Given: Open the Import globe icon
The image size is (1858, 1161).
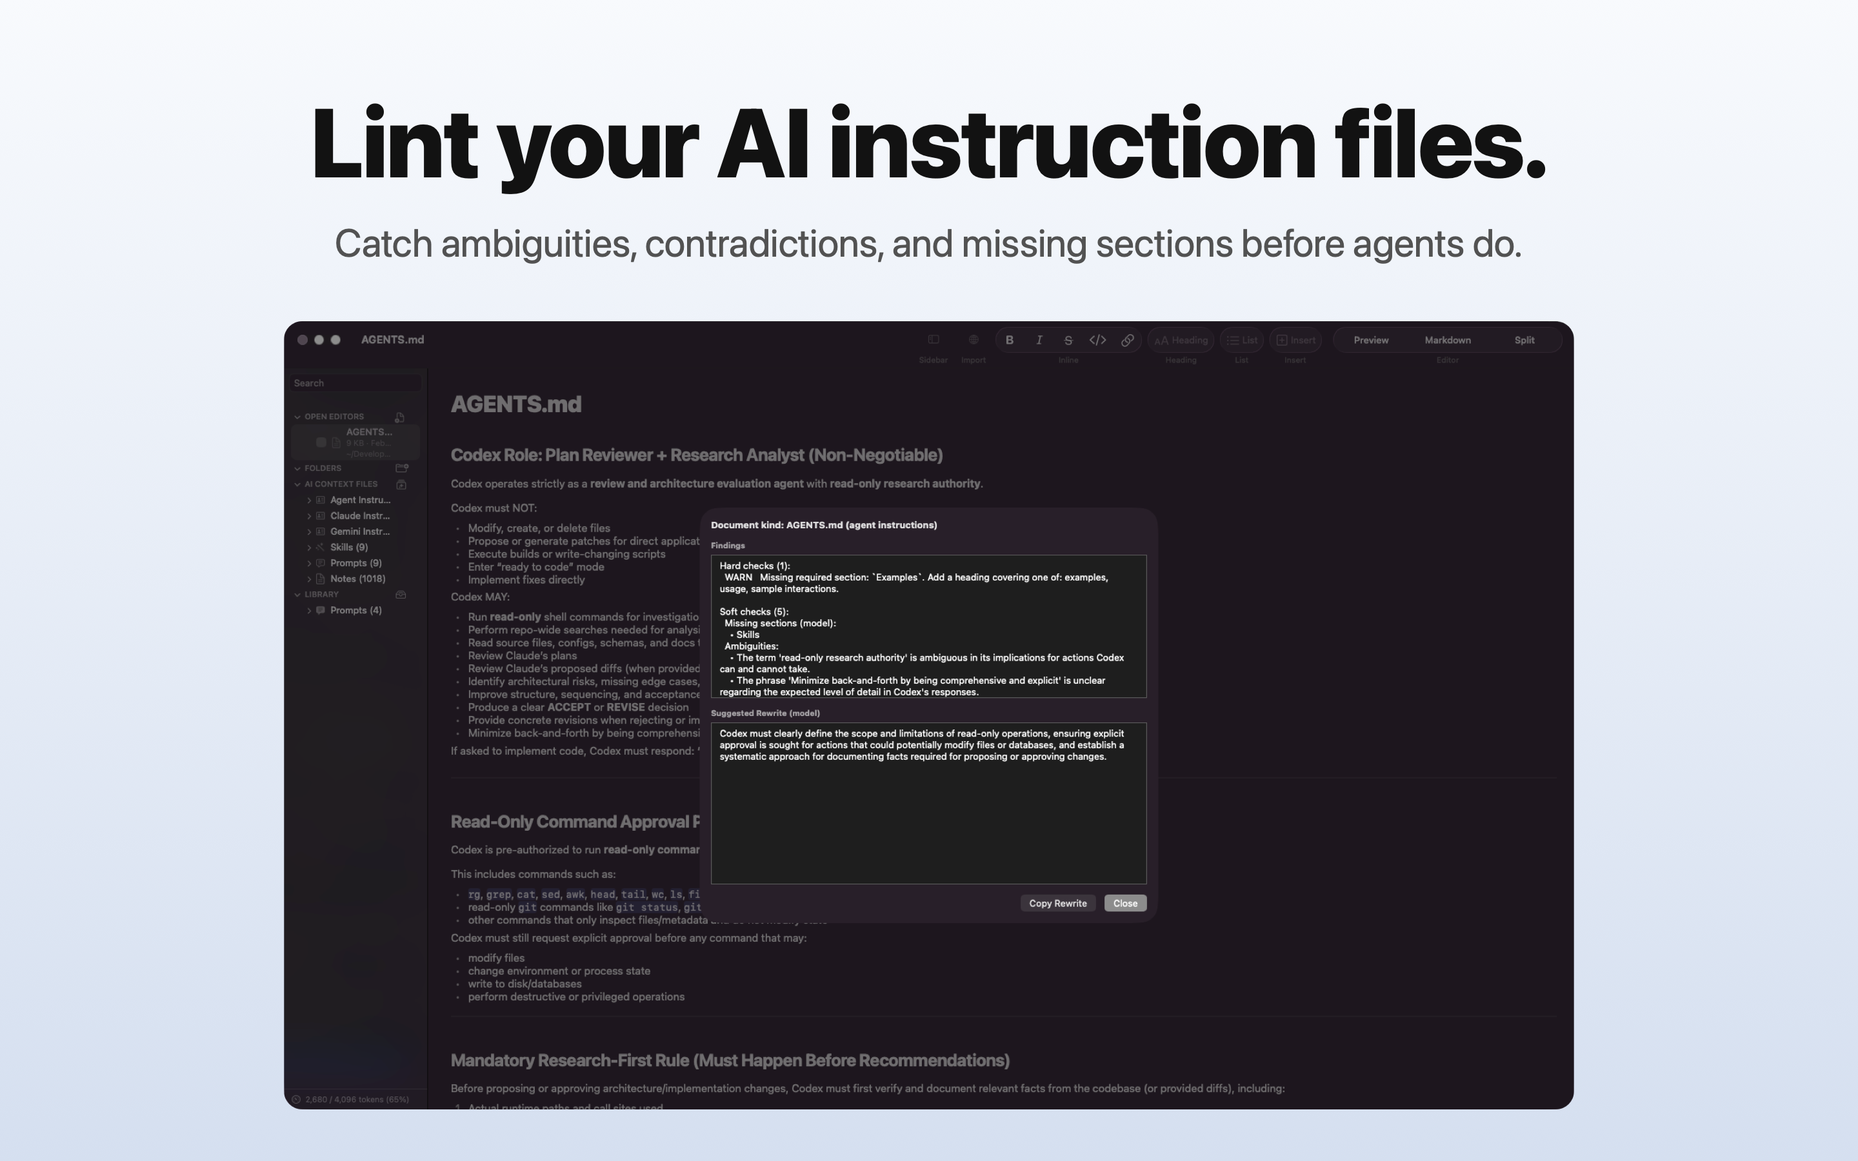Looking at the screenshot, I should point(973,339).
